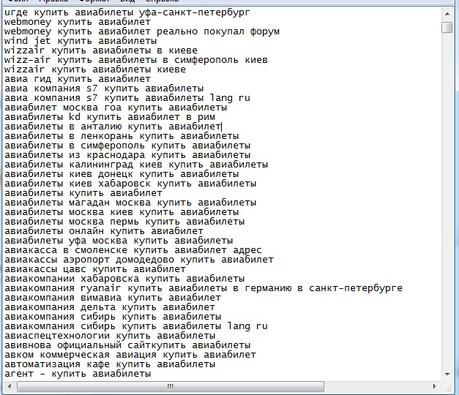Click line 'авиакомпания дельта купить авиабилет'
Image resolution: width=459 pixels, height=395 pixels.
pos(110,307)
